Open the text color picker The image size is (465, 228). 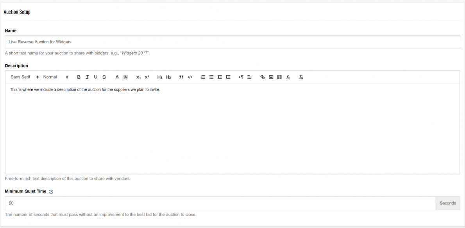(x=117, y=77)
